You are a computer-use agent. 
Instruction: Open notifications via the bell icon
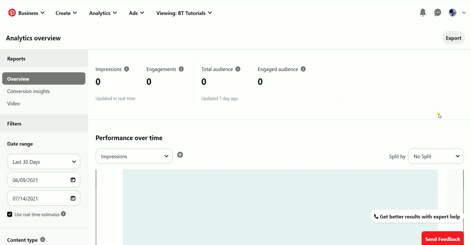tap(423, 12)
